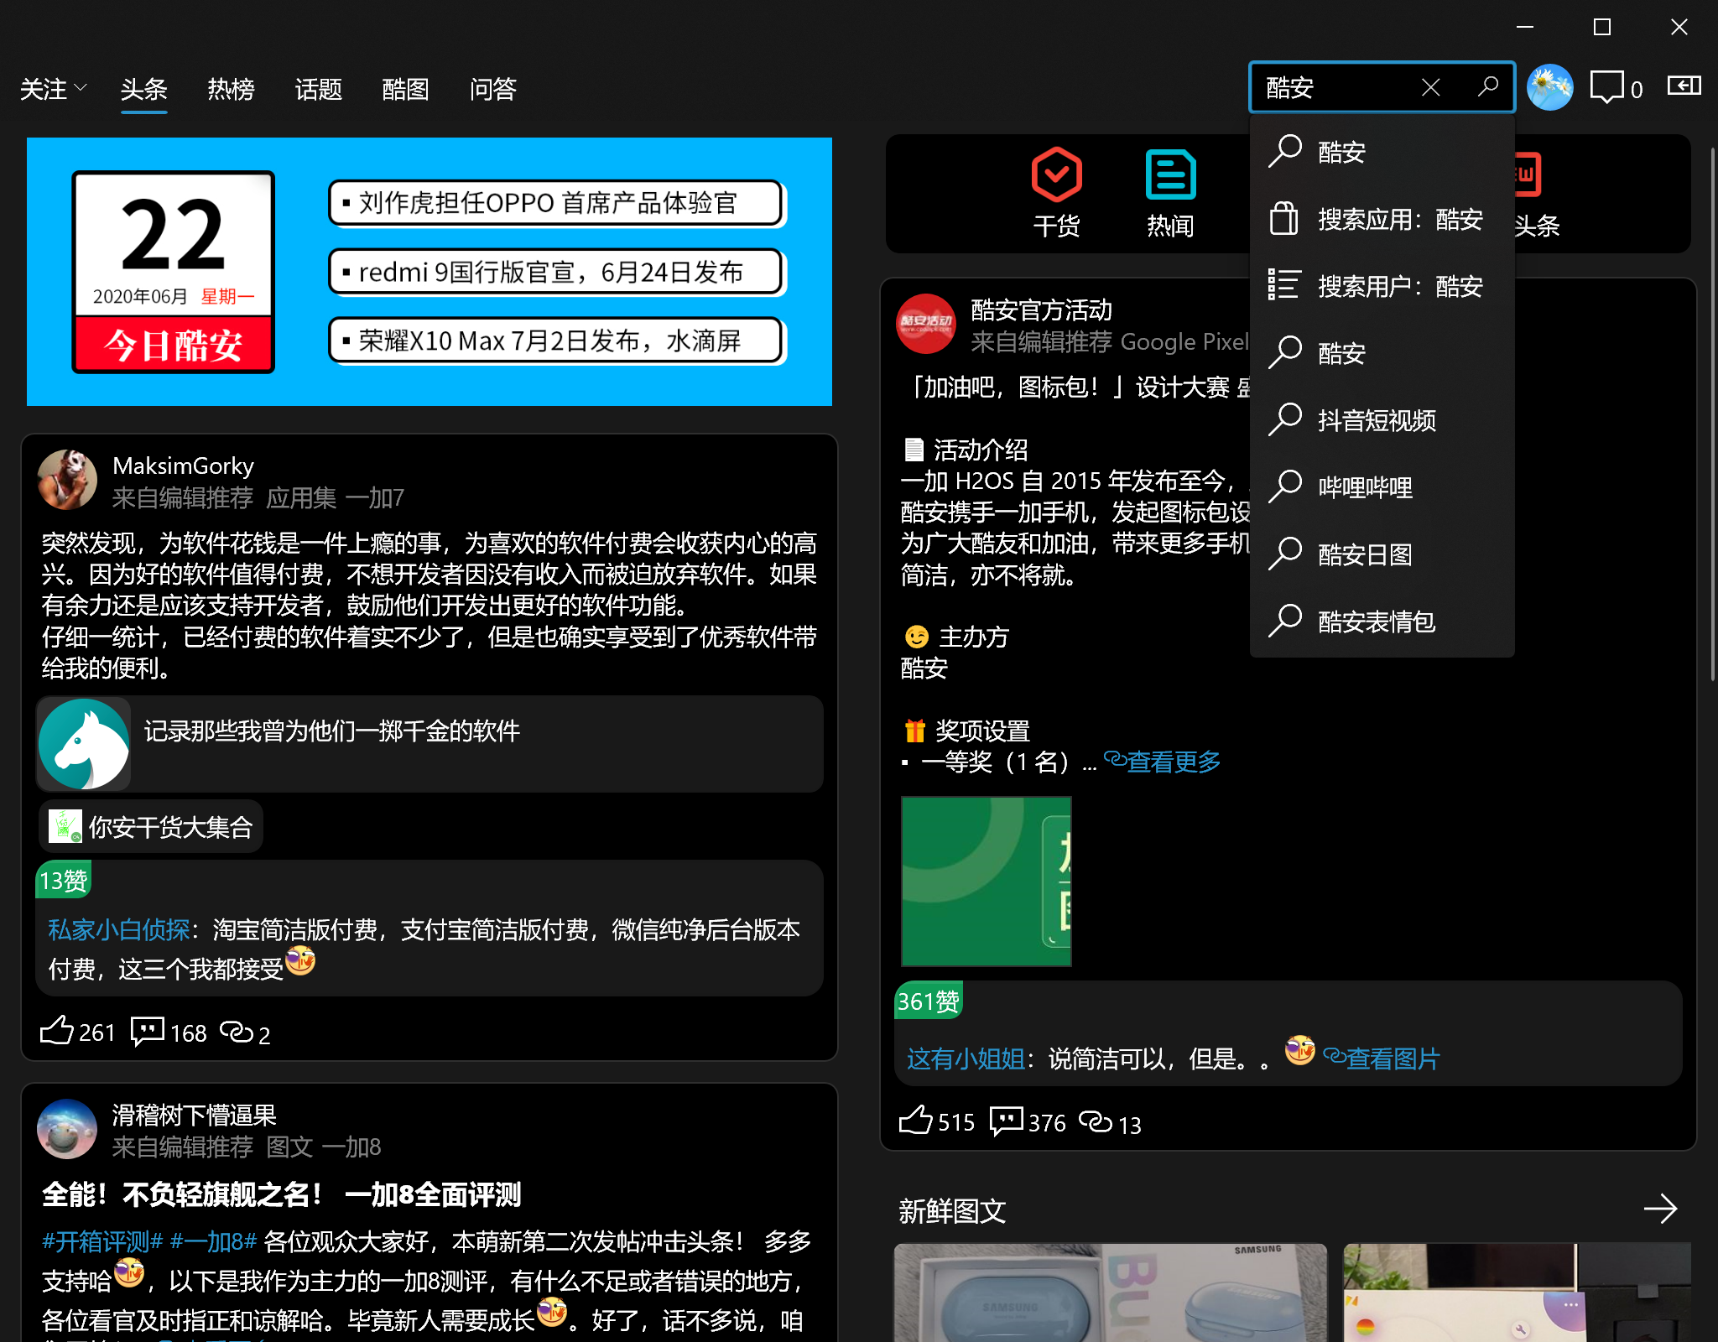The width and height of the screenshot is (1718, 1342).
Task: Open comments on the 酷安官方活动 post
Action: pyautogui.click(x=1007, y=1121)
